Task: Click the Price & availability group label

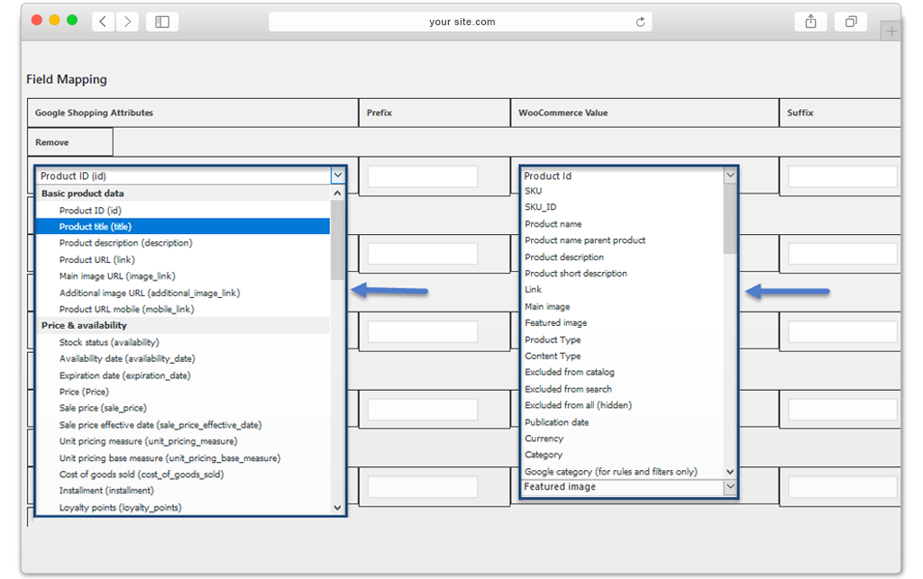Action: (84, 326)
